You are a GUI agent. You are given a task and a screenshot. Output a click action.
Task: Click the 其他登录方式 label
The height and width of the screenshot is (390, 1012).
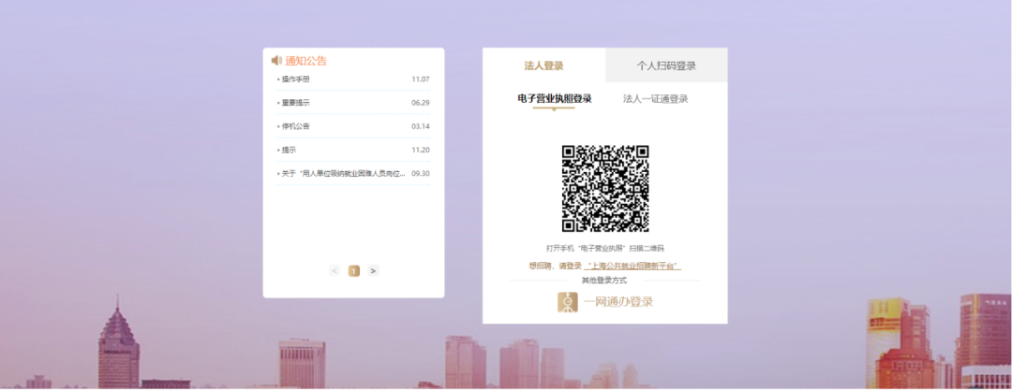pyautogui.click(x=604, y=281)
